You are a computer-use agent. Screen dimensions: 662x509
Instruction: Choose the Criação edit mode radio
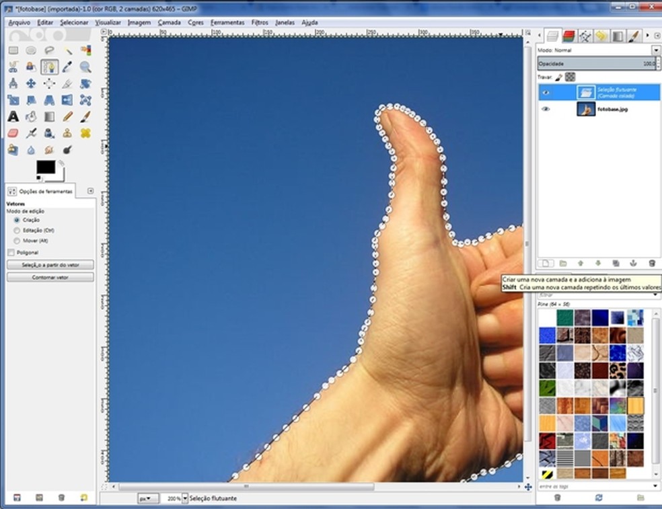pos(17,220)
